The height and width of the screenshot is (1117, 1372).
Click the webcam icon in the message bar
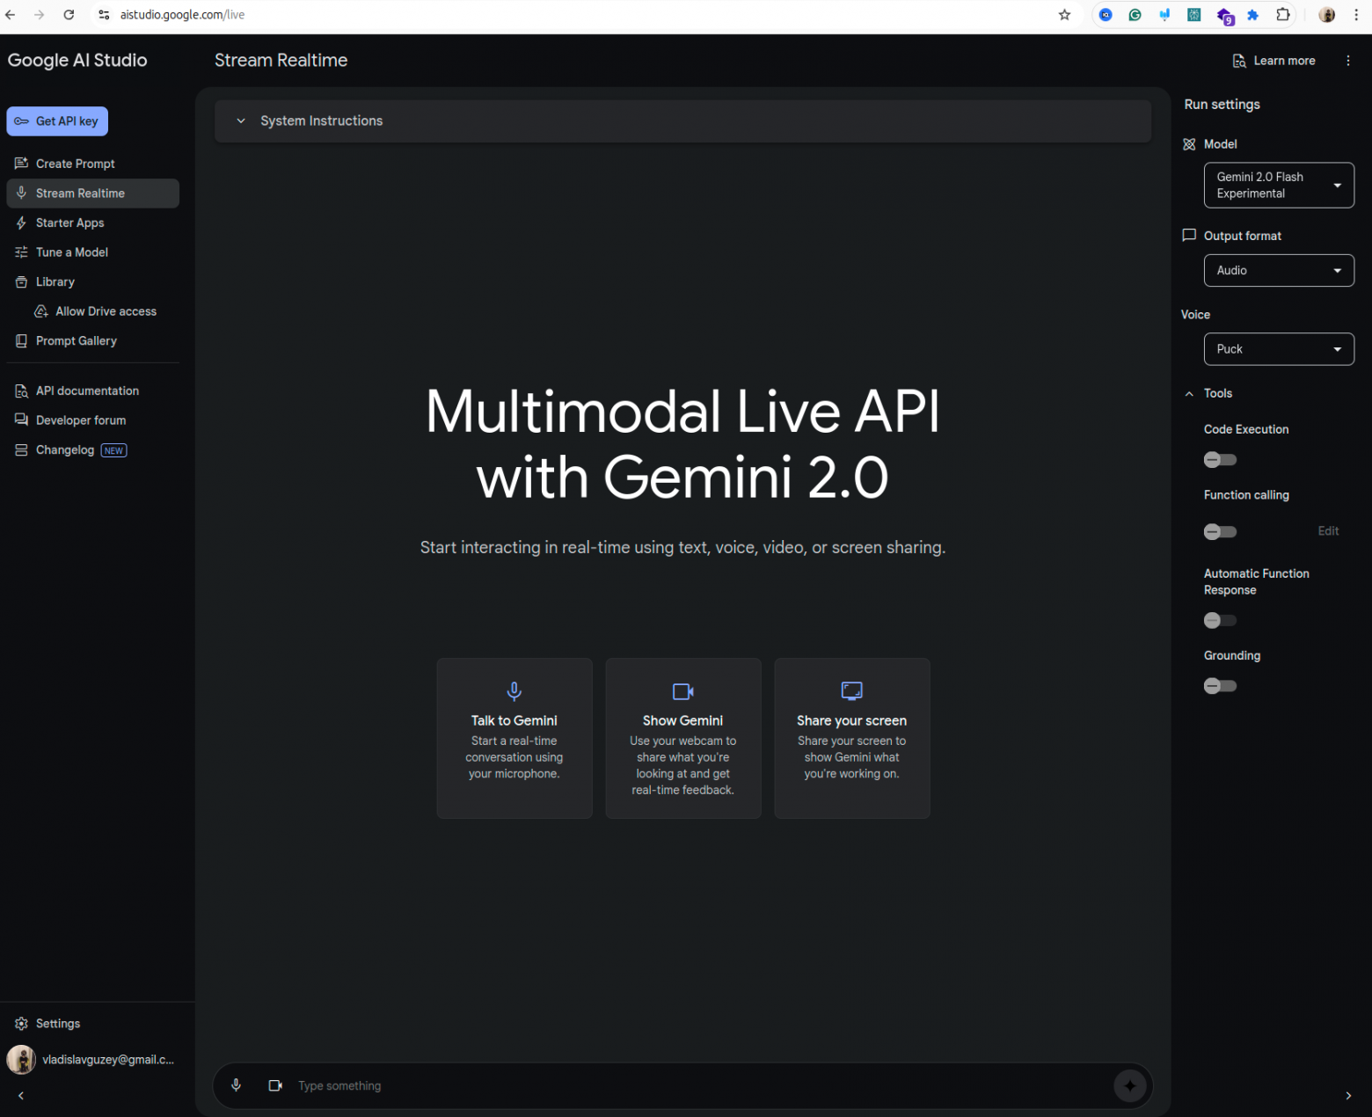pos(275,1085)
